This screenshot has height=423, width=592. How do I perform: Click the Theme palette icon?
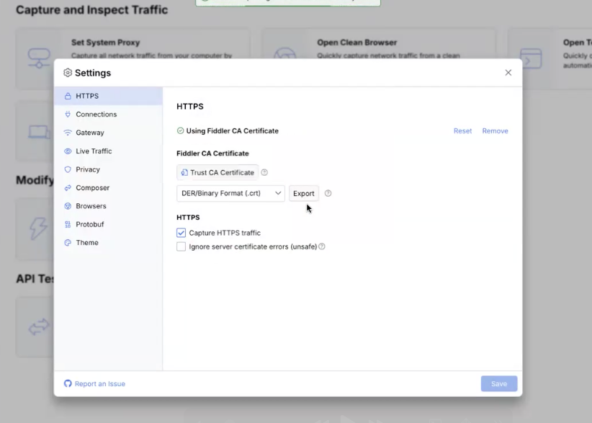pos(68,243)
